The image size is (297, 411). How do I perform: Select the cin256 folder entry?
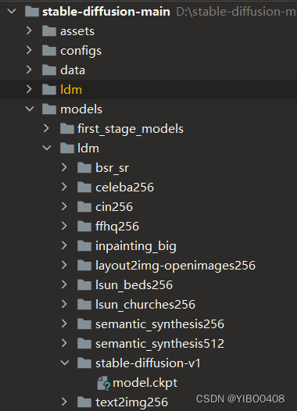pos(114,207)
